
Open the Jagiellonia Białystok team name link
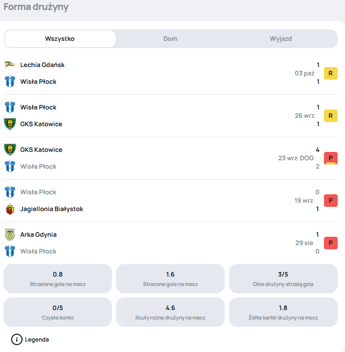[51, 209]
